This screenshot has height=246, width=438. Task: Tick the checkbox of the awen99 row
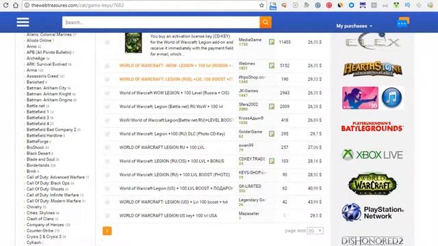point(107,148)
